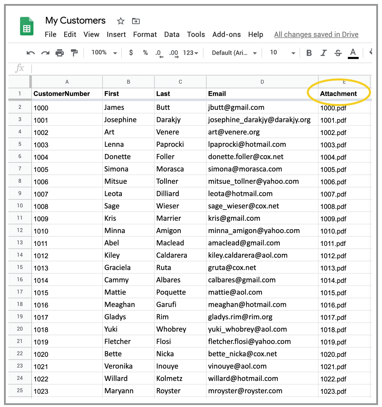Format as percent icon
This screenshot has height=407, width=382.
point(145,53)
